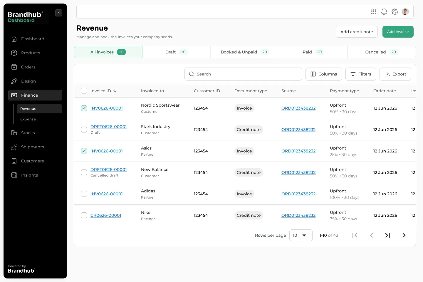Go to the next page of results
The image size is (423, 282).
(404, 235)
